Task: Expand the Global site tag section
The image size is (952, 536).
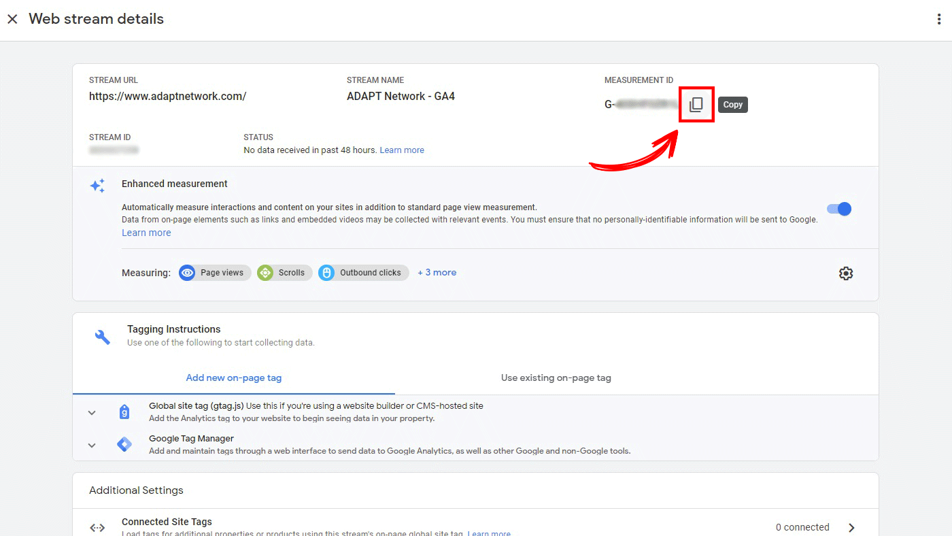Action: click(x=92, y=413)
